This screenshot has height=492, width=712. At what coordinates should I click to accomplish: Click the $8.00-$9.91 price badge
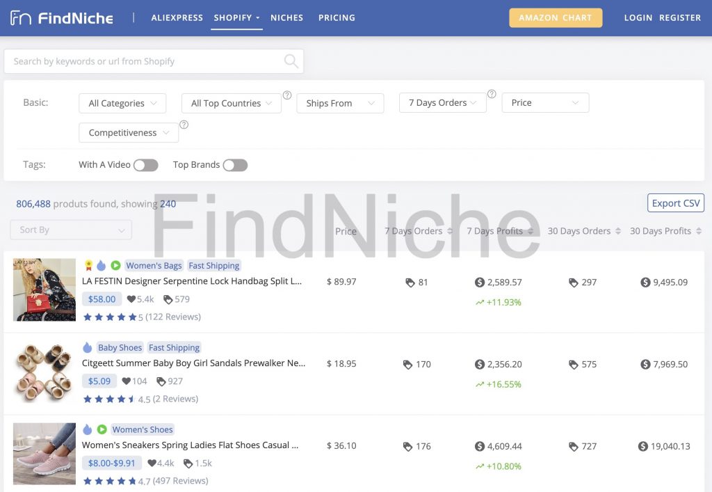coord(112,463)
